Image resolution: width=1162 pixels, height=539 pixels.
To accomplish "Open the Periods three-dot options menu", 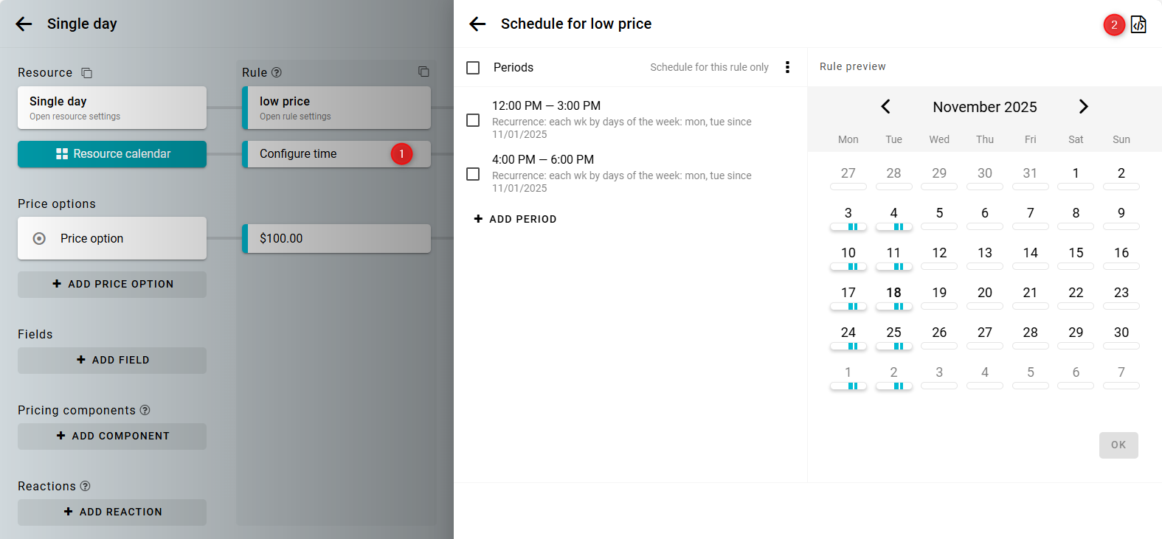I will [787, 67].
